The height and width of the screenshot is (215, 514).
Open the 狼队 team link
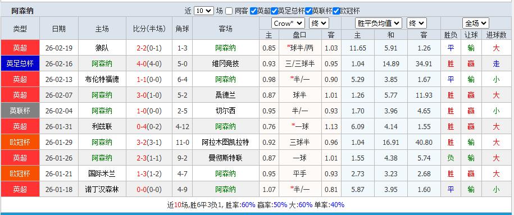[x=102, y=48]
